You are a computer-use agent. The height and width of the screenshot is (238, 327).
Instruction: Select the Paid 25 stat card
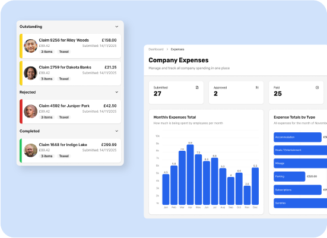[x=296, y=93]
